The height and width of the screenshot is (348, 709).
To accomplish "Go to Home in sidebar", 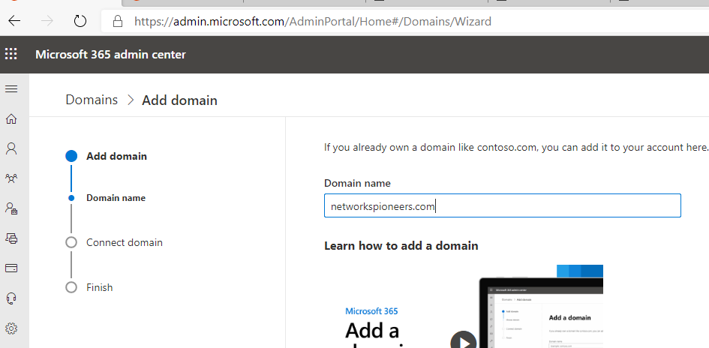I will point(11,118).
